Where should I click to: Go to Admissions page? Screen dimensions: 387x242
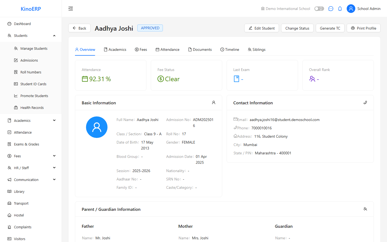click(31, 60)
